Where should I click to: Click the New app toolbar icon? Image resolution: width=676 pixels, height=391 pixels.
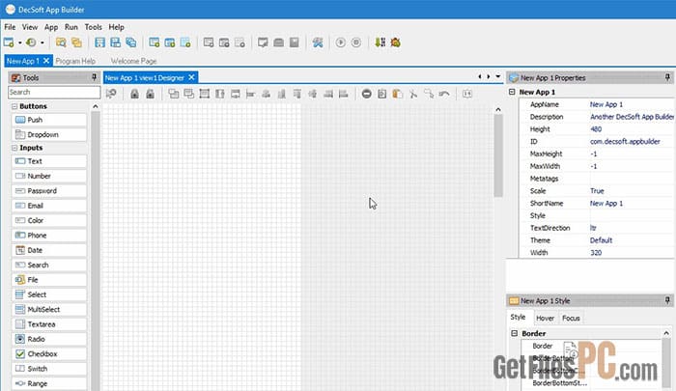[x=9, y=42]
